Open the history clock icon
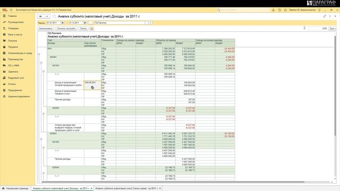 [x=279, y=10]
